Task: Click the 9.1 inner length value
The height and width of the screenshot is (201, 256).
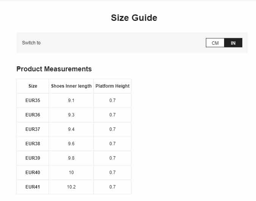Action: (x=71, y=100)
